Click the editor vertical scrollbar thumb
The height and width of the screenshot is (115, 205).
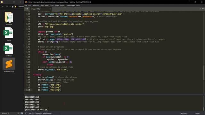click(204, 73)
